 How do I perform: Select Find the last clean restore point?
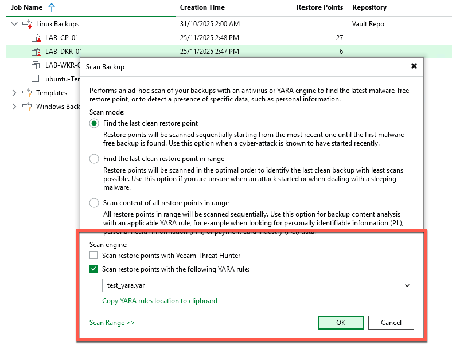[x=94, y=123]
